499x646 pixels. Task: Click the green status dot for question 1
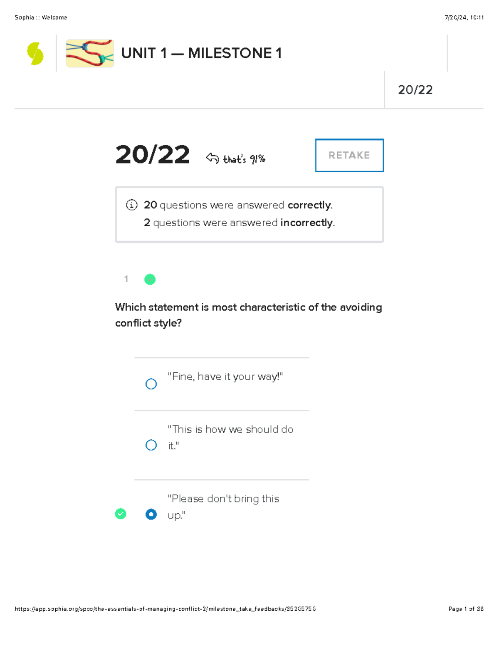(x=150, y=280)
